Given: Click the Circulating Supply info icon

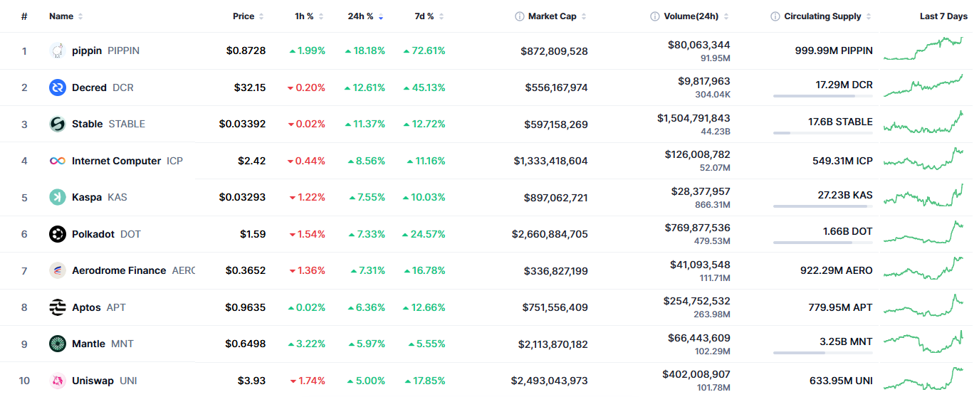Looking at the screenshot, I should pos(775,16).
